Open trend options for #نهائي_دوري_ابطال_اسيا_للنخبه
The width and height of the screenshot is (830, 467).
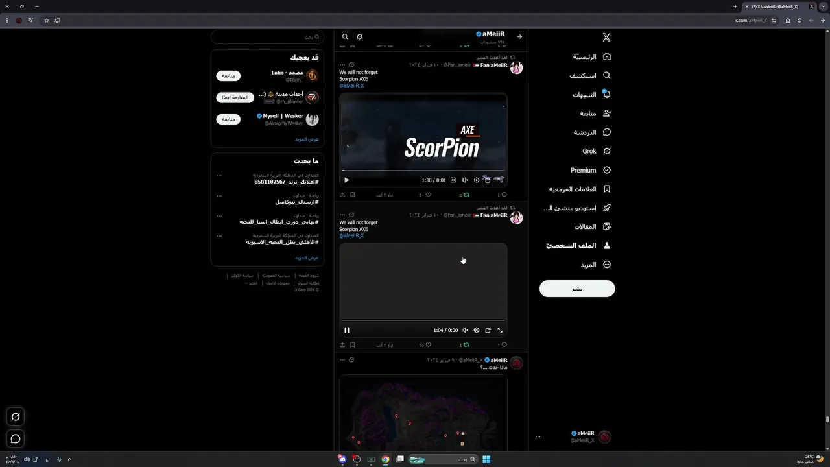219,216
